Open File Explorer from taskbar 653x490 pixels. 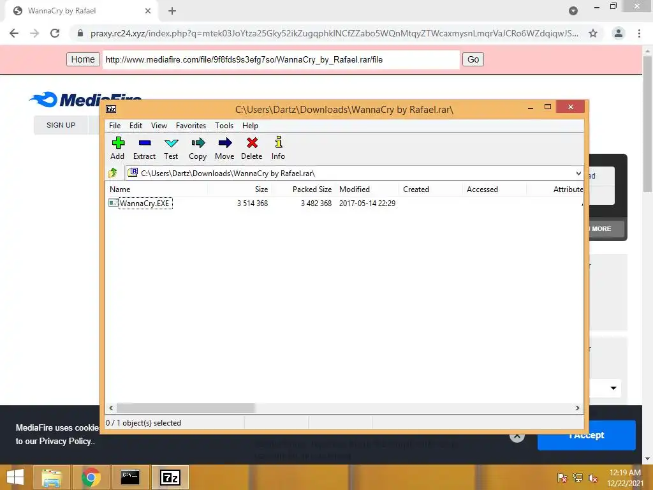point(52,477)
